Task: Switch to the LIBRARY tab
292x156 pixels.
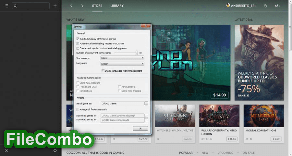Action: pyautogui.click(x=117, y=6)
